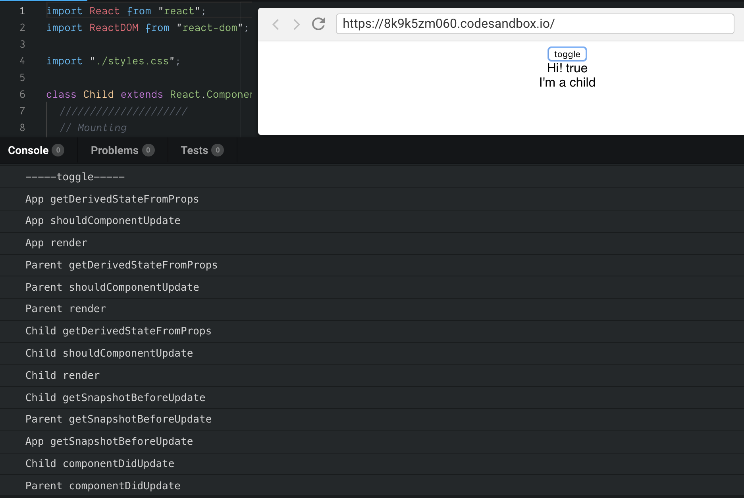Click the browser forward navigation arrow
Viewport: 744px width, 498px height.
point(296,24)
